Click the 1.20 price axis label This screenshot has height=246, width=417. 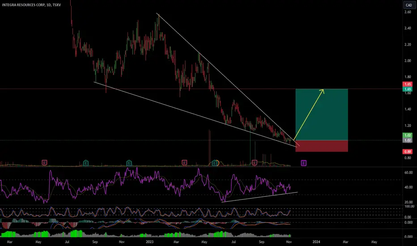tap(408, 126)
